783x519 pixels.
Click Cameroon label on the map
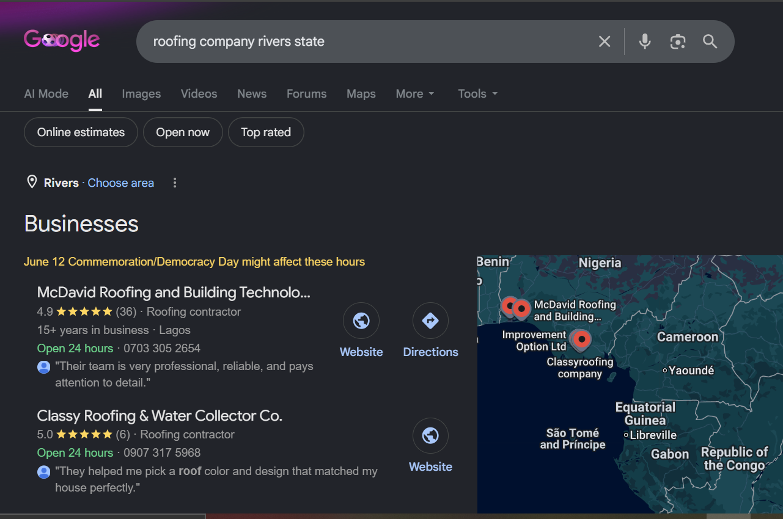tap(688, 336)
